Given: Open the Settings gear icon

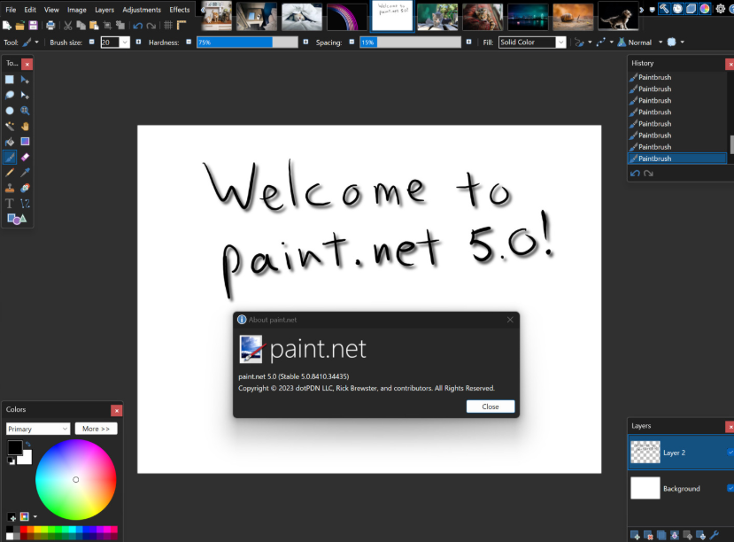Looking at the screenshot, I should click(x=721, y=9).
